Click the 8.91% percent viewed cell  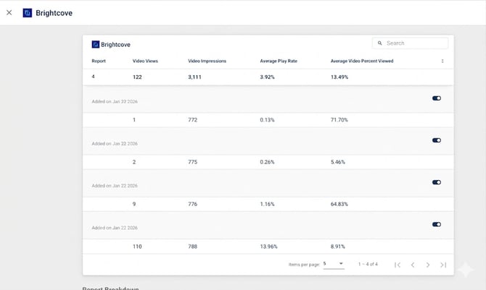click(337, 247)
